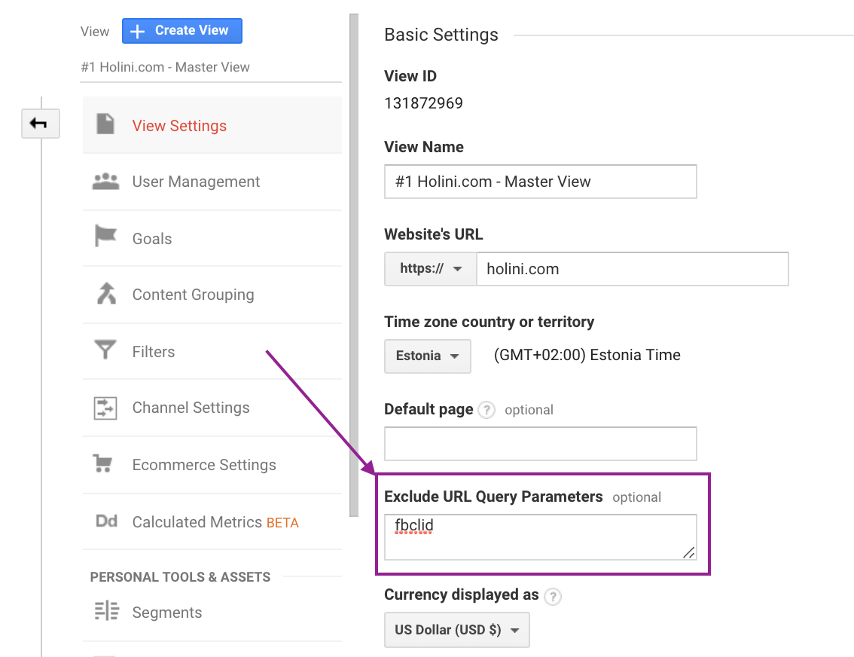Image resolution: width=854 pixels, height=657 pixels.
Task: Select the #1 Holini.com - Master View selector
Action: (x=211, y=67)
